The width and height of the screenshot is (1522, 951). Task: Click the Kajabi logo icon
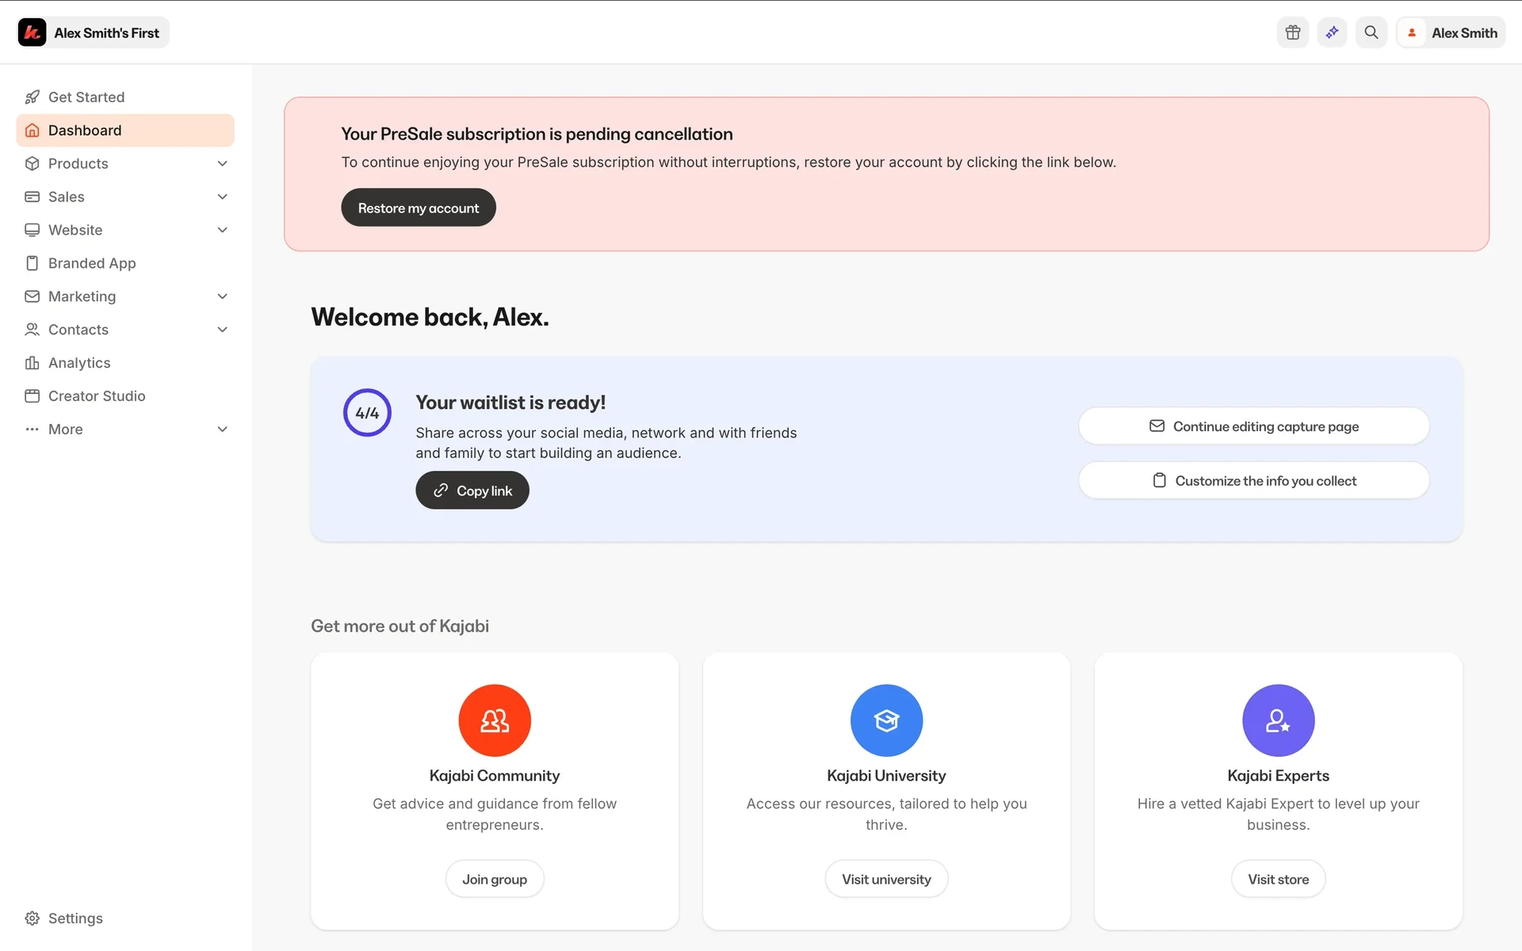tap(32, 32)
